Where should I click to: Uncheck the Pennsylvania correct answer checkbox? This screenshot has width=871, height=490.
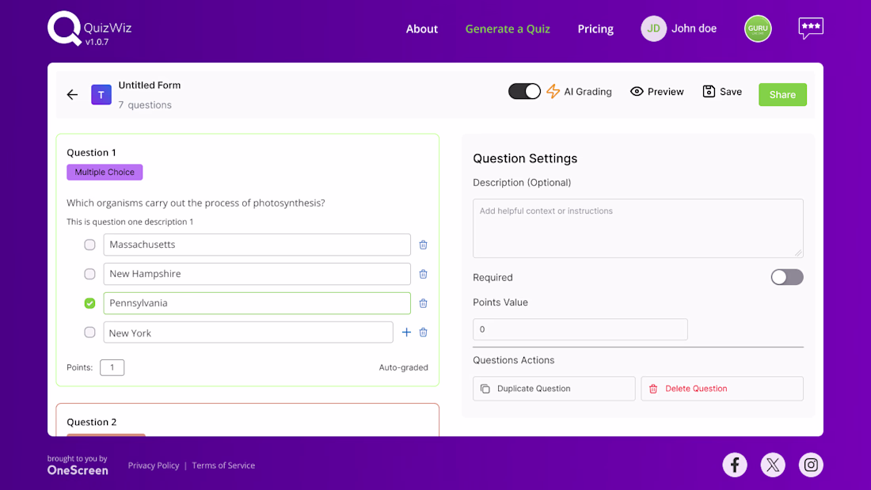89,303
